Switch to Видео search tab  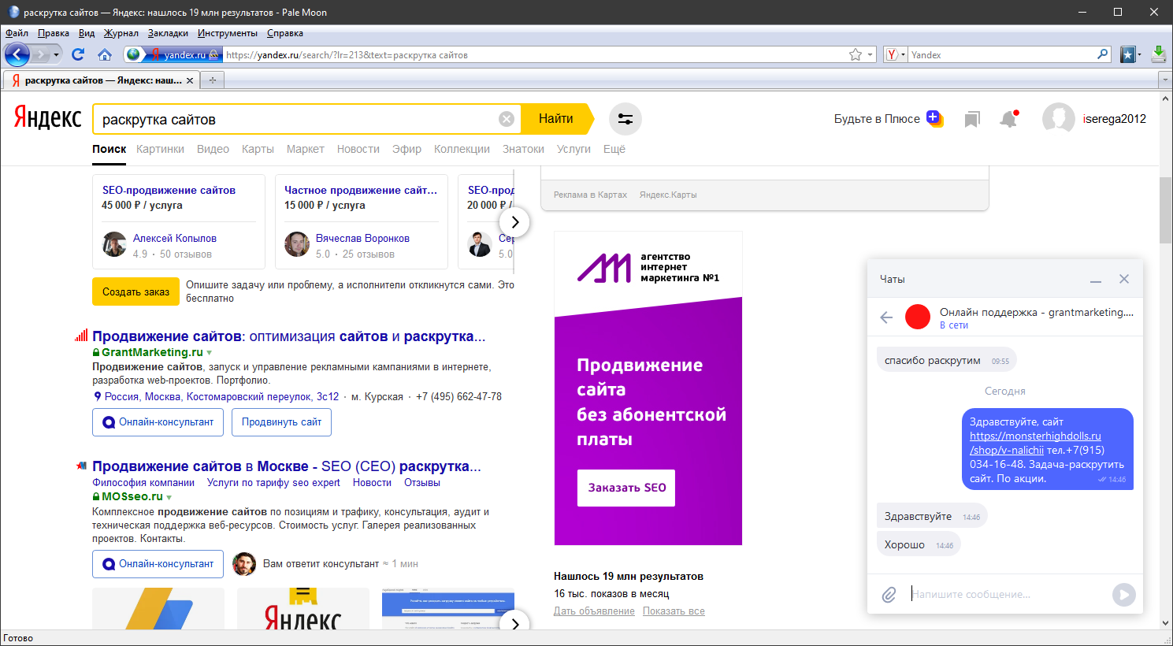click(213, 149)
